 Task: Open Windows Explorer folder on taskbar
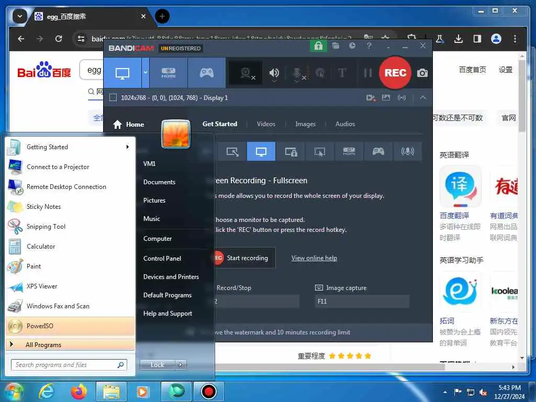point(111,392)
